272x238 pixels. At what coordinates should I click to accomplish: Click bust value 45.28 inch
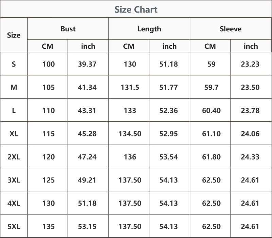pos(87,134)
